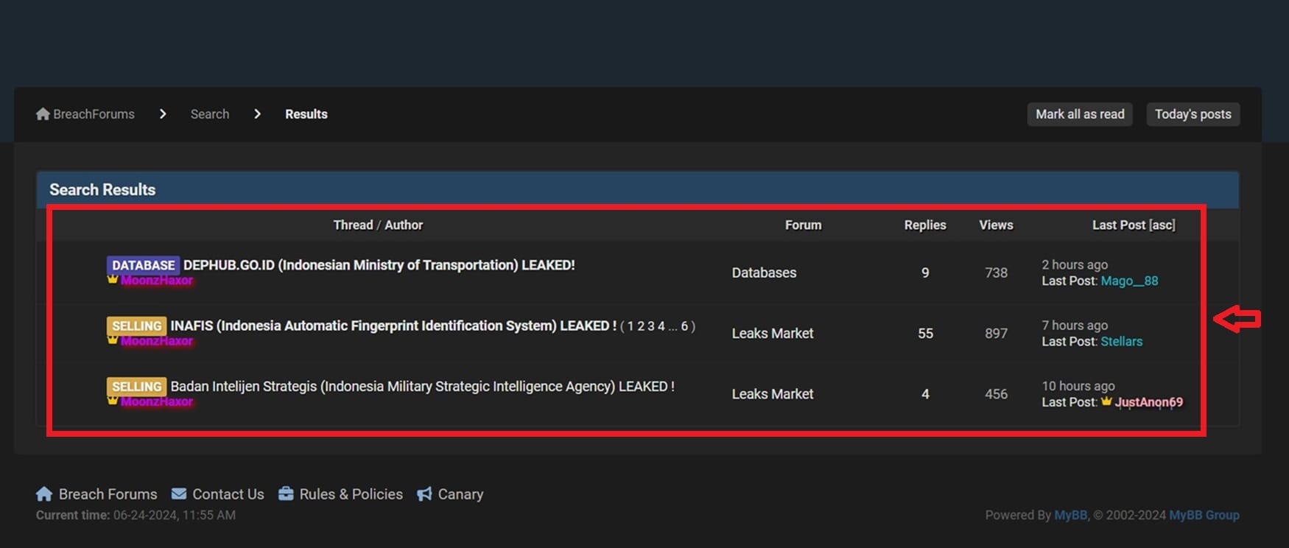Go to page 6 of INAFIS thread

[684, 326]
